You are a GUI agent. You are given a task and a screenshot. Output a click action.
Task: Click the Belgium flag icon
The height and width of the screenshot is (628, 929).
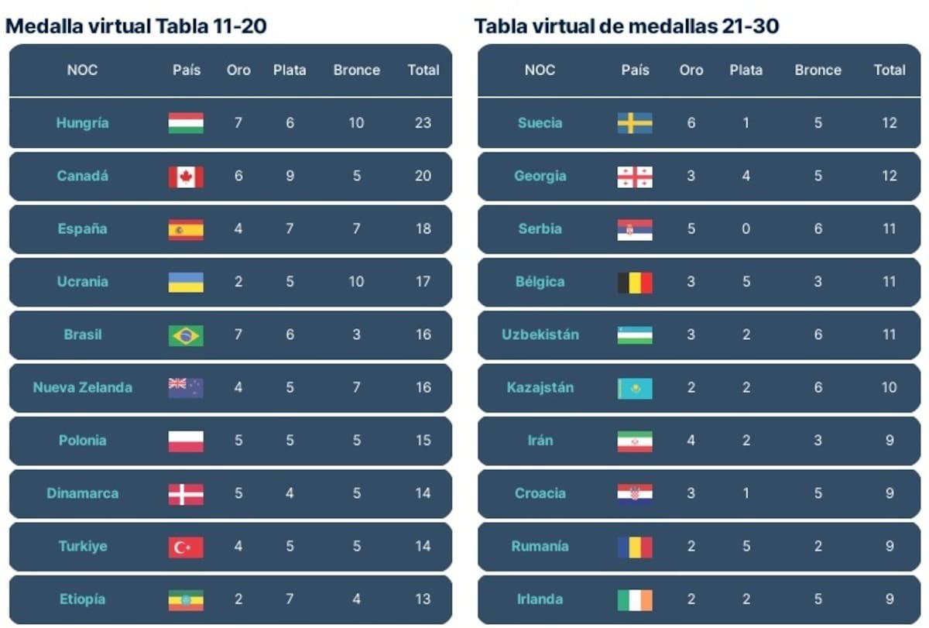(635, 283)
